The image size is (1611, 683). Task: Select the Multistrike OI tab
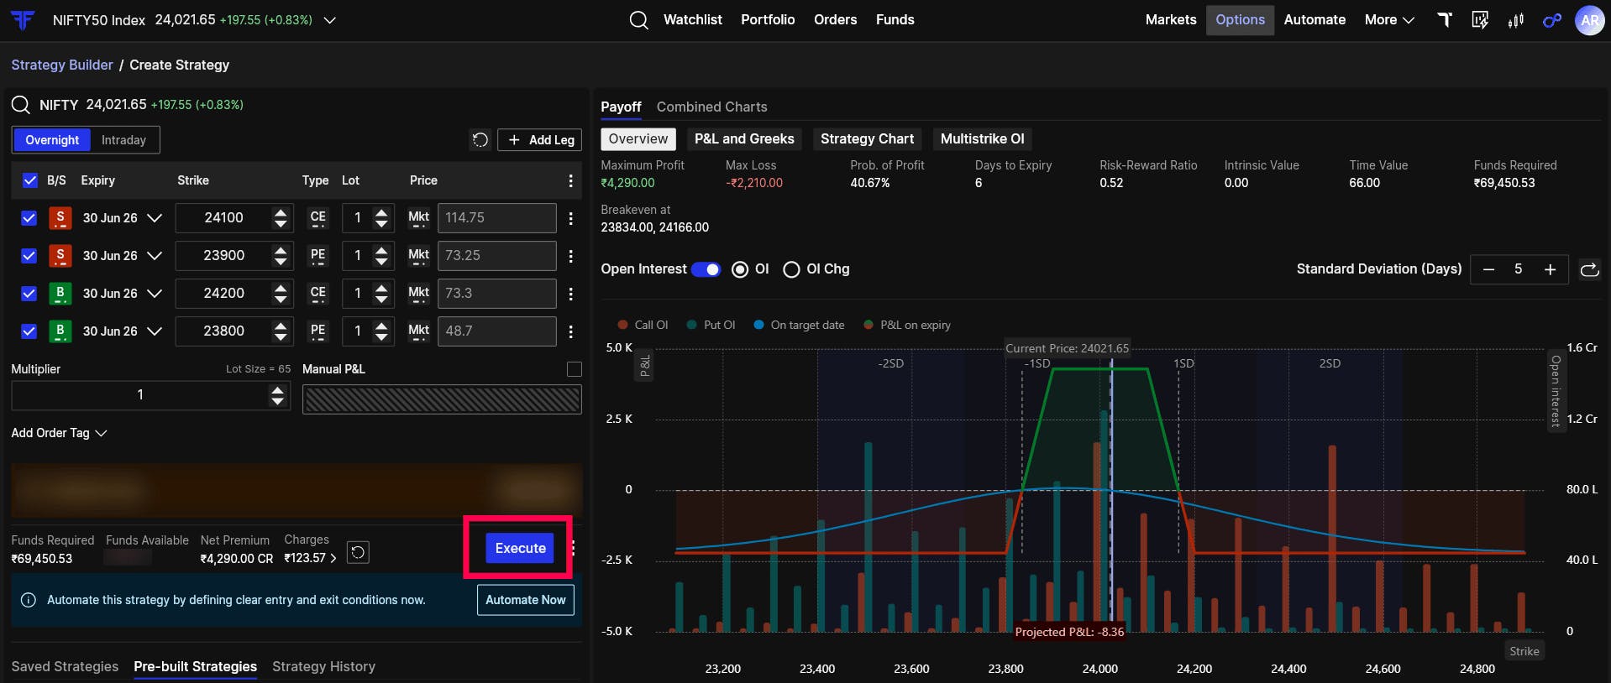click(x=983, y=139)
